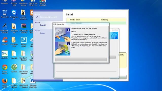Click the step 1 USB cable illustration
The height and width of the screenshot is (91, 162).
pos(63,35)
